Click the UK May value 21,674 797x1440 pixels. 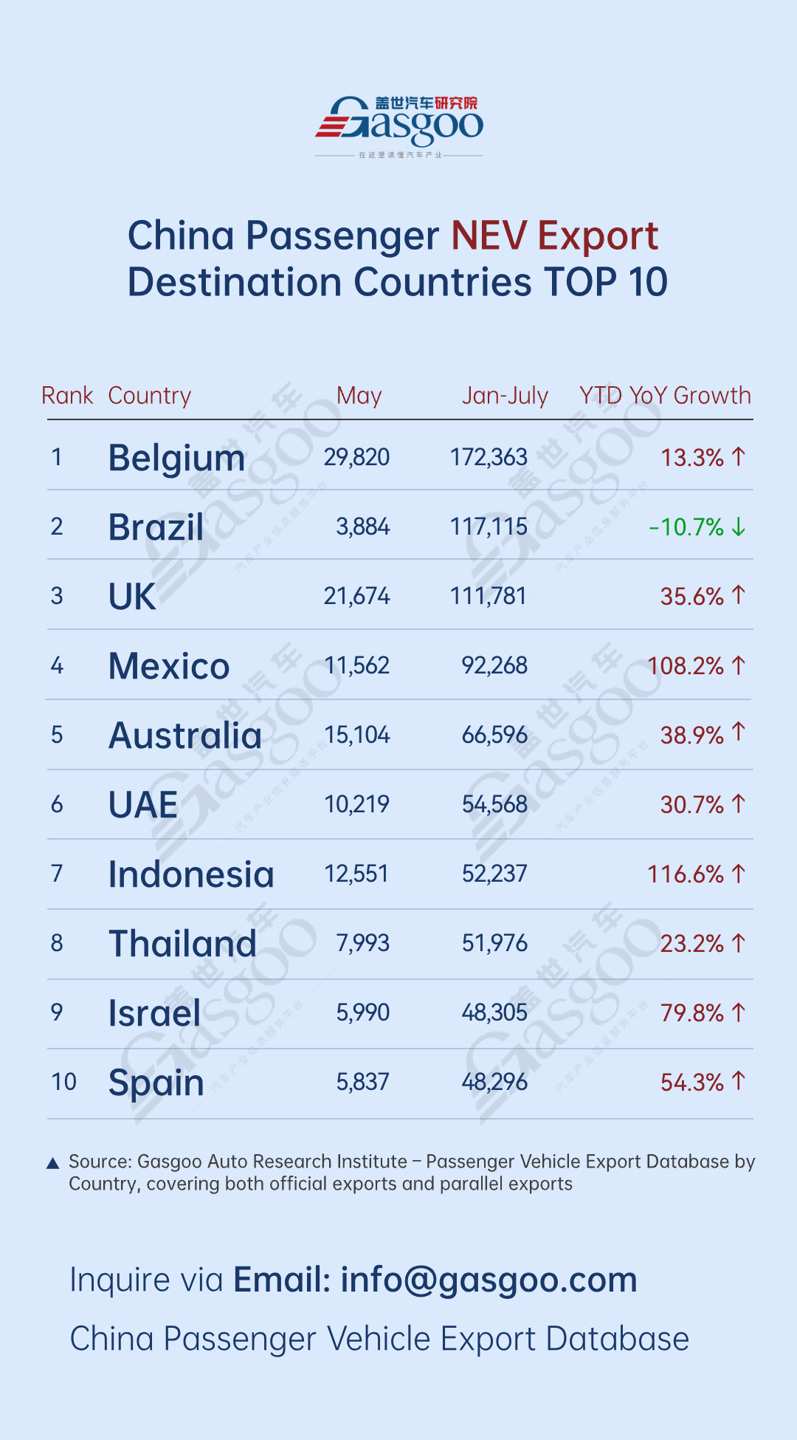click(x=356, y=597)
